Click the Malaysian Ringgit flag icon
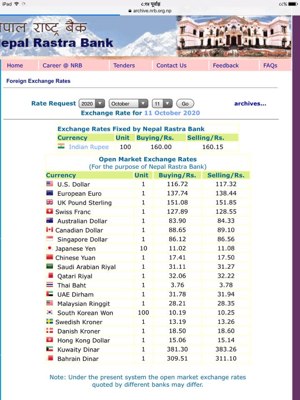Viewport: 300px width, 400px height. pyautogui.click(x=50, y=303)
